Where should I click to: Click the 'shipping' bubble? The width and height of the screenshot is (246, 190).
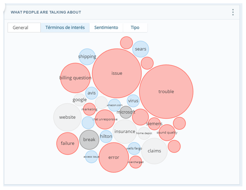point(87,57)
